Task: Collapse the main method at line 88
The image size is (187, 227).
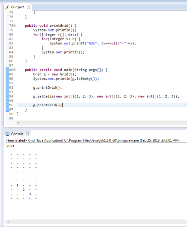Action: point(15,70)
